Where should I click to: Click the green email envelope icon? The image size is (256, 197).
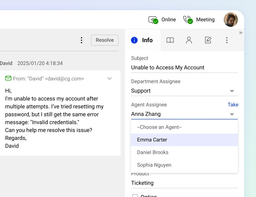pos(8,78)
